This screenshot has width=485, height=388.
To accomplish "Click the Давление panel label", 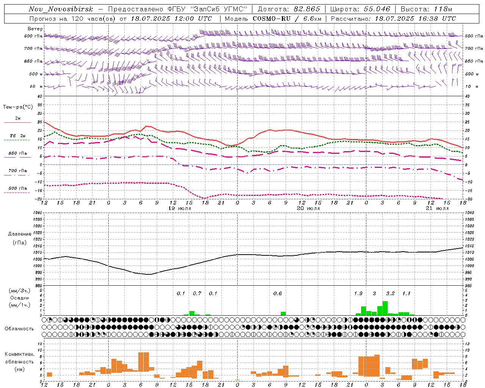I will (x=19, y=234).
